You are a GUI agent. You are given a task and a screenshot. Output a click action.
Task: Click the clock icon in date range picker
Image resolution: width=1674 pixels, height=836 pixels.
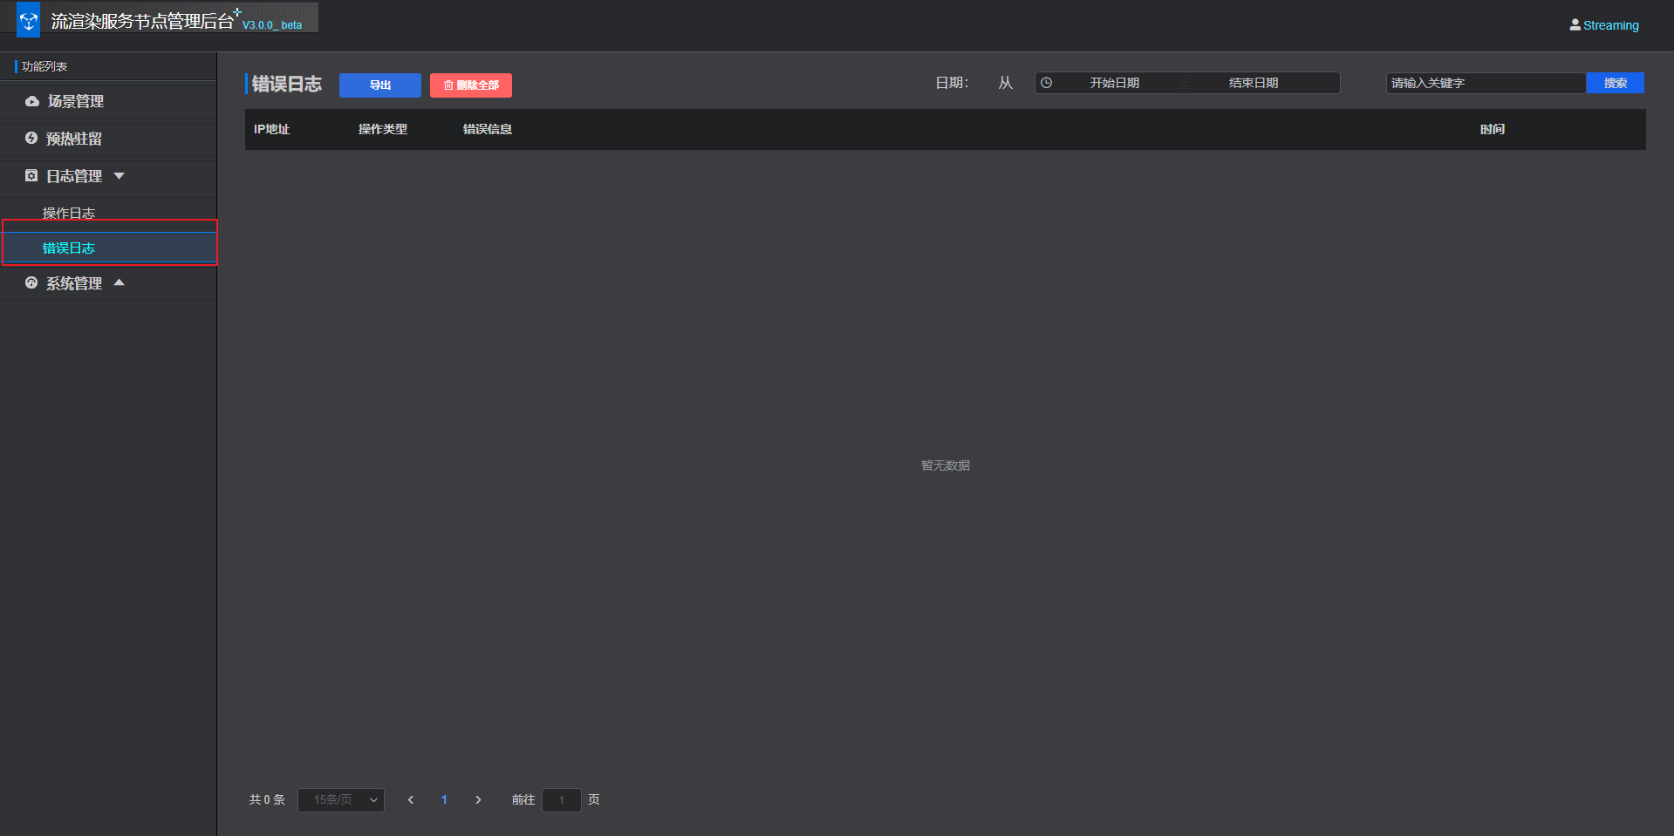click(x=1047, y=83)
